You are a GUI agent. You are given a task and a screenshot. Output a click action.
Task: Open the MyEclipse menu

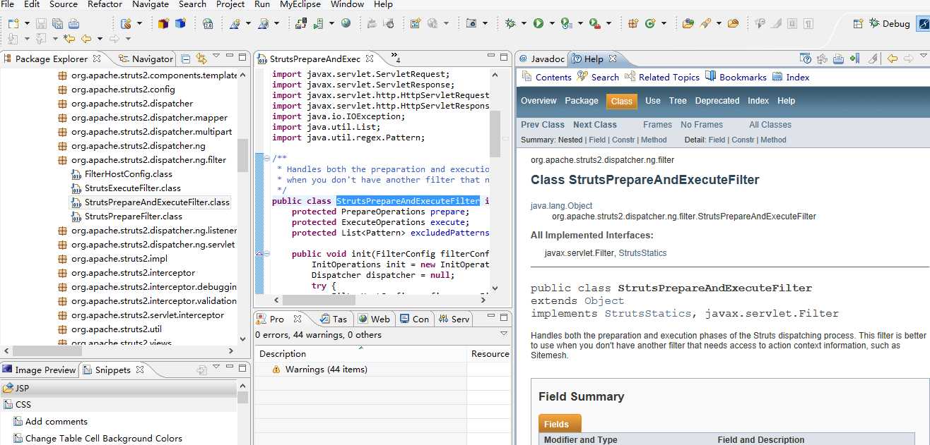click(x=300, y=4)
